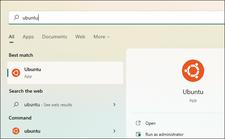The height and width of the screenshot is (139, 225).
Task: Click the "Ubuntu" title in preview pane
Action: click(193, 92)
